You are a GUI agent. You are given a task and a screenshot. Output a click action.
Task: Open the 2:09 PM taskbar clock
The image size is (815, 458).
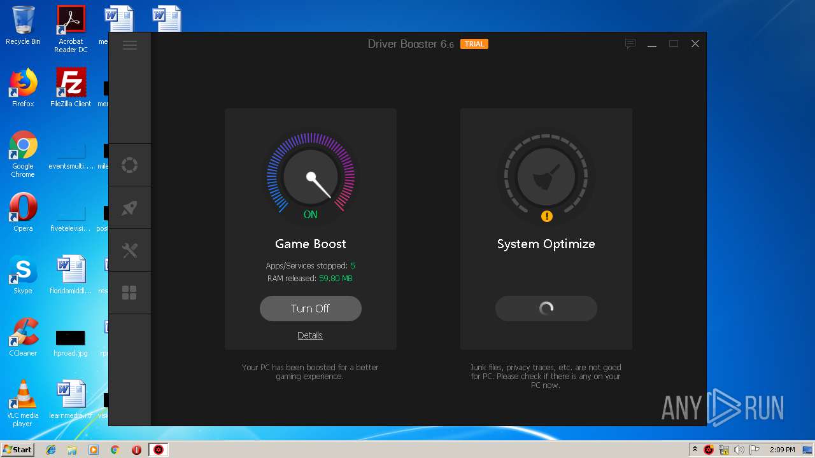(782, 450)
